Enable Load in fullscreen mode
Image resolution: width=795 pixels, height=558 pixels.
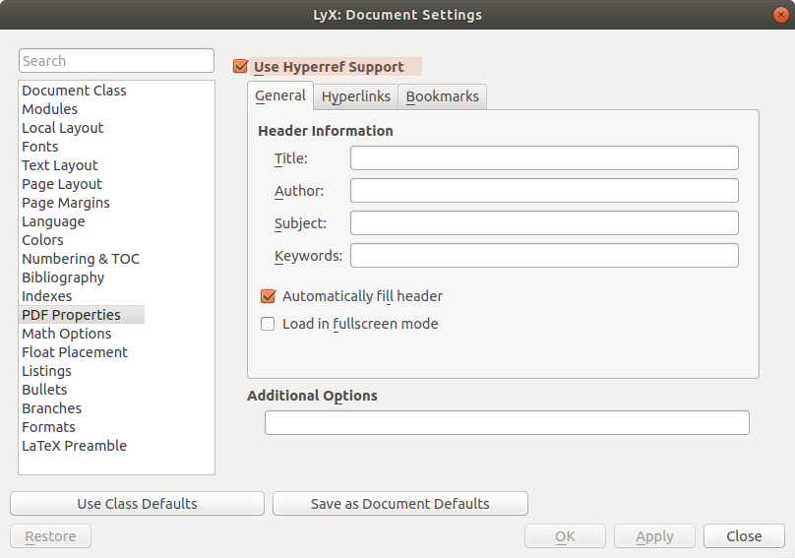point(268,324)
